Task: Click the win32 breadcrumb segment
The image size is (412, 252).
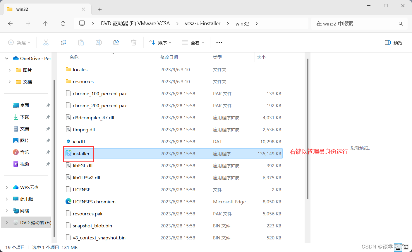Action: coord(242,23)
